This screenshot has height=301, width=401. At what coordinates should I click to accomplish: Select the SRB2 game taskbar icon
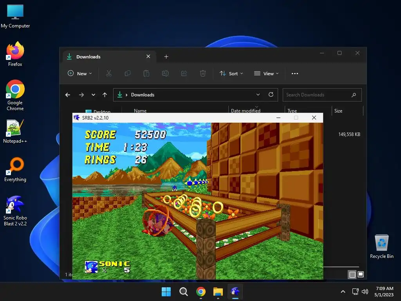pos(235,292)
